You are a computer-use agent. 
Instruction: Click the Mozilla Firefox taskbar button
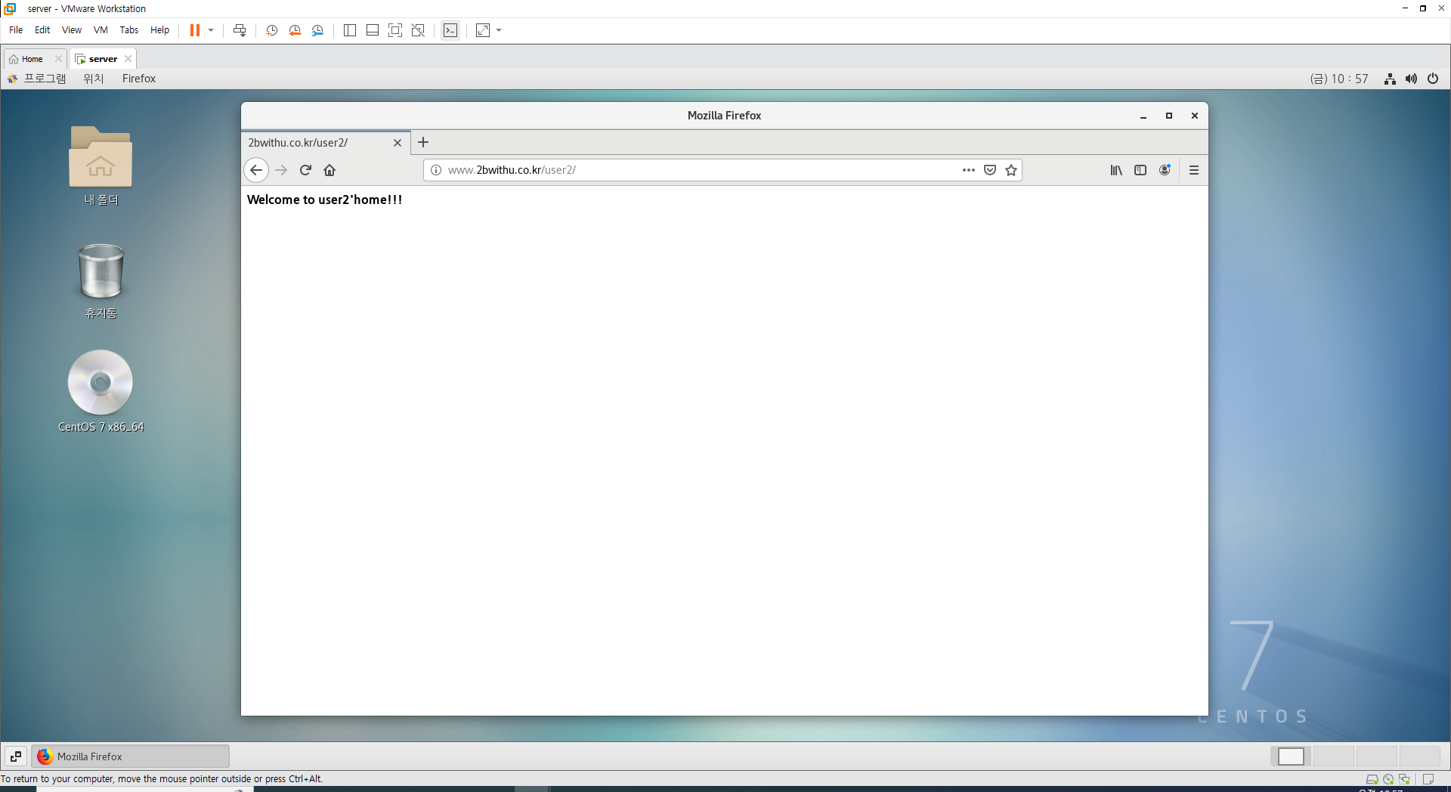click(130, 756)
